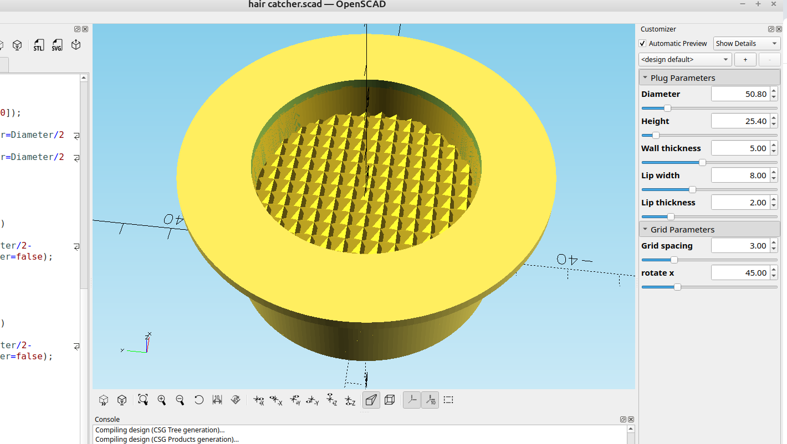Toggle the scale markers in viewport
This screenshot has height=444, width=787.
pos(430,400)
